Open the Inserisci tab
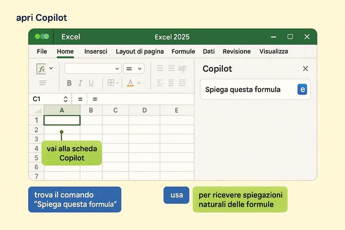The image size is (345, 230). (96, 51)
